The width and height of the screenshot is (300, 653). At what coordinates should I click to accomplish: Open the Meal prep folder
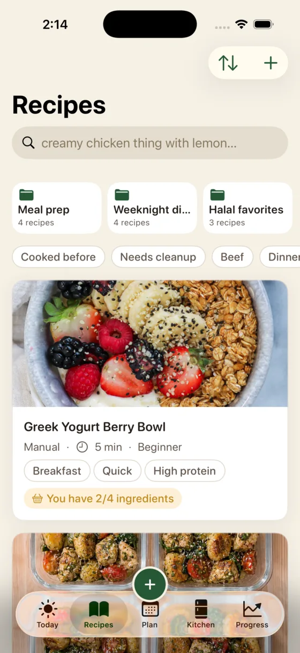pyautogui.click(x=57, y=208)
